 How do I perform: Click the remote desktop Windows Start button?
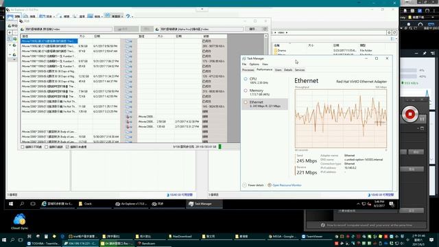point(11,204)
